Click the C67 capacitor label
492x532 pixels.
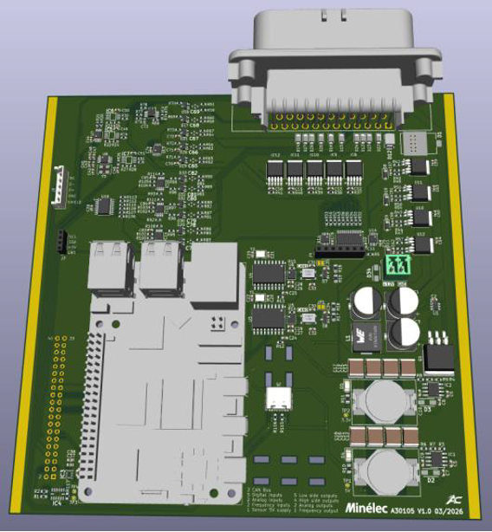point(194,139)
